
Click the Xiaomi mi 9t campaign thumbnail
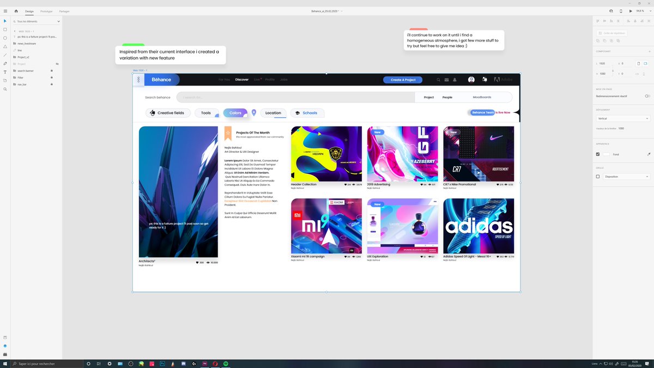pos(326,226)
